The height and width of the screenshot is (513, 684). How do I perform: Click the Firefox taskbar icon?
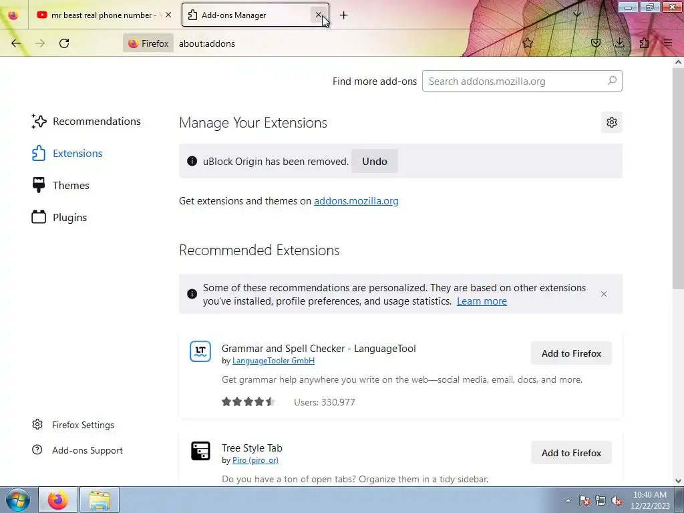pos(58,500)
